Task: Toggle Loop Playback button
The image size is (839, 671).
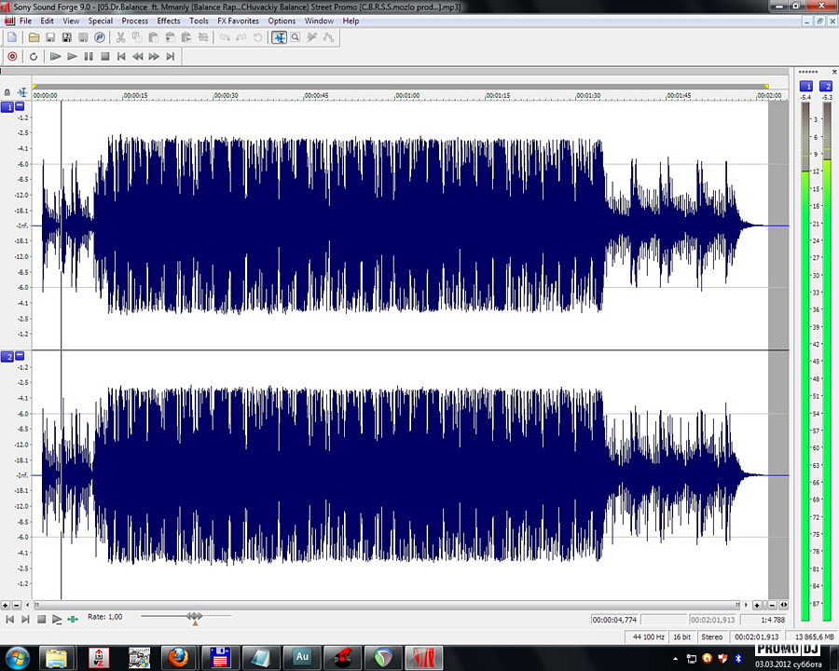Action: pos(34,57)
